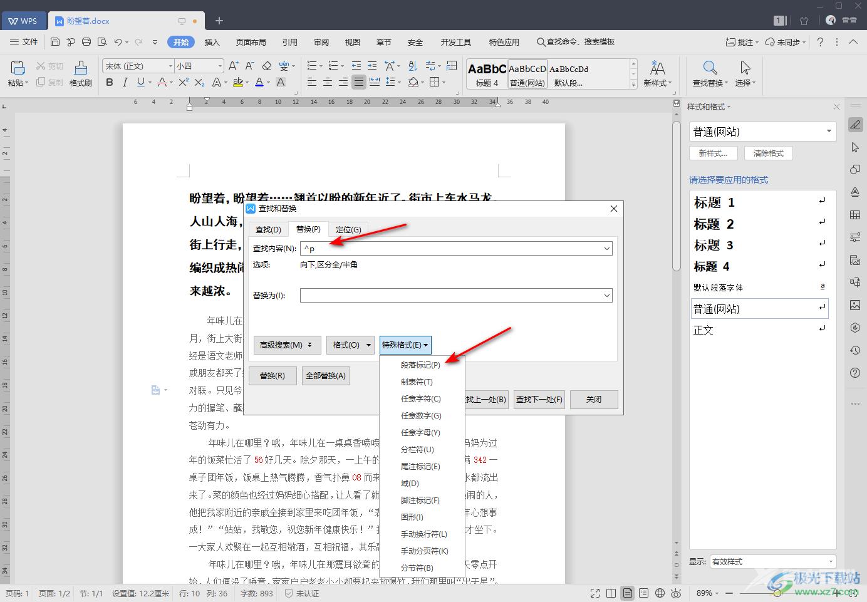Viewport: 867px width, 602px height.
Task: Toggle Bold formatting
Action: [110, 82]
